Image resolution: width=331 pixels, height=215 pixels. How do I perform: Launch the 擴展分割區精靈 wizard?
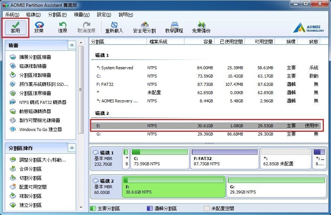tap(31, 57)
